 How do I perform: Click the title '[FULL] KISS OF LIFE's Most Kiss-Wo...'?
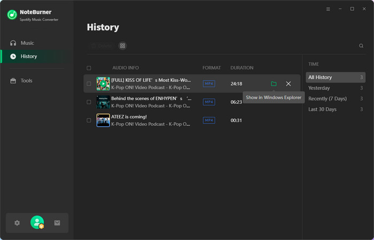[151, 80]
